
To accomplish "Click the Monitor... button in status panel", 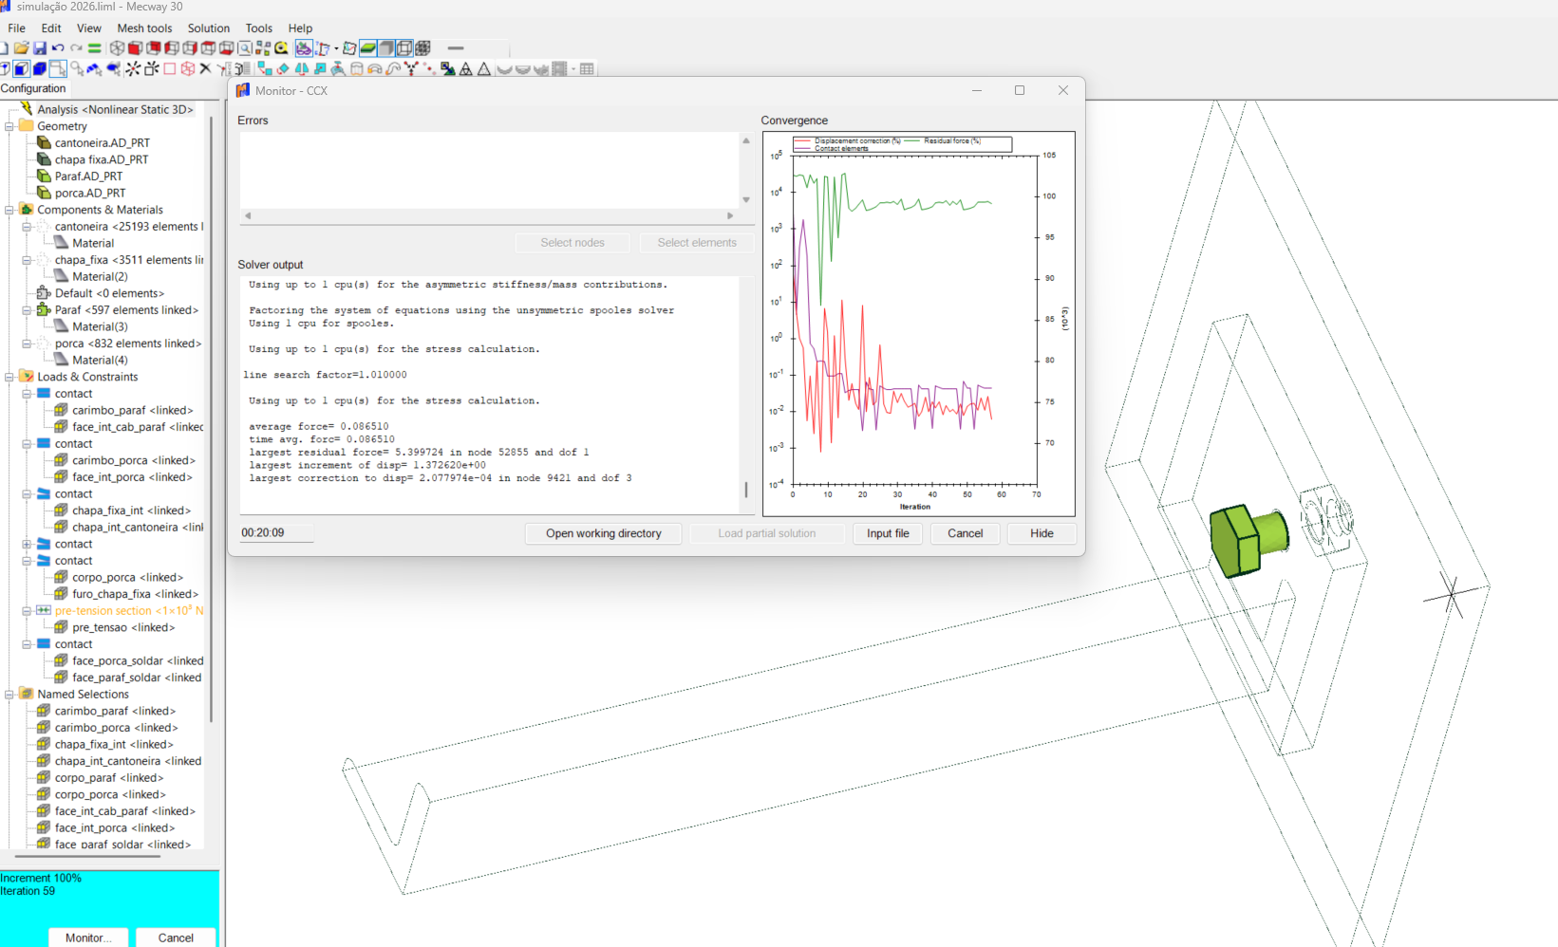I will click(x=88, y=938).
